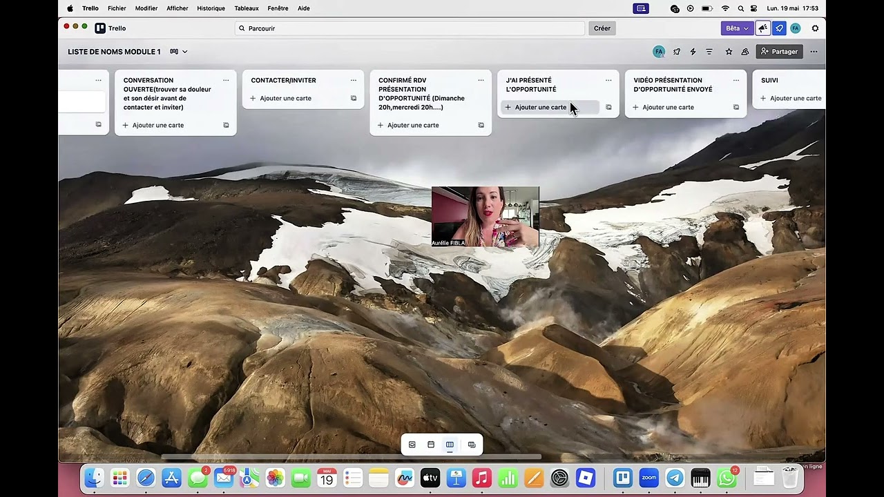
Task: Open the Fichier menu
Action: click(117, 8)
